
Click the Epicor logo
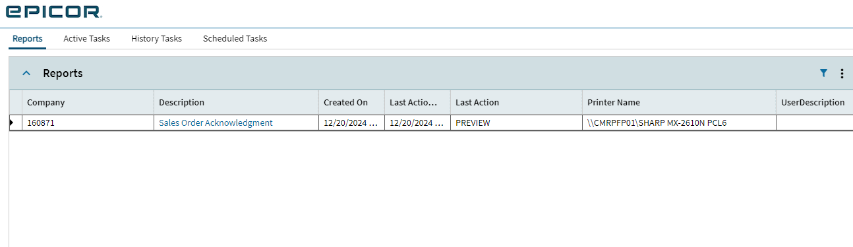click(x=53, y=11)
